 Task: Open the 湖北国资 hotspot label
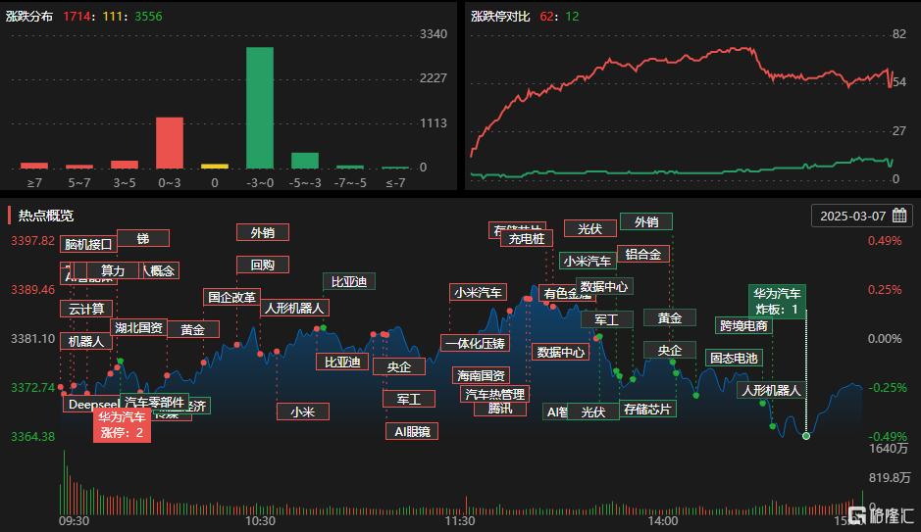pos(138,327)
